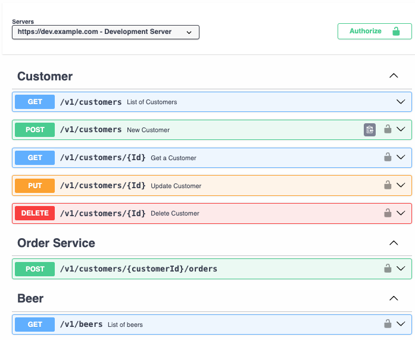Click the padlock on Update Customer row
The image size is (415, 340).
pyautogui.click(x=388, y=185)
